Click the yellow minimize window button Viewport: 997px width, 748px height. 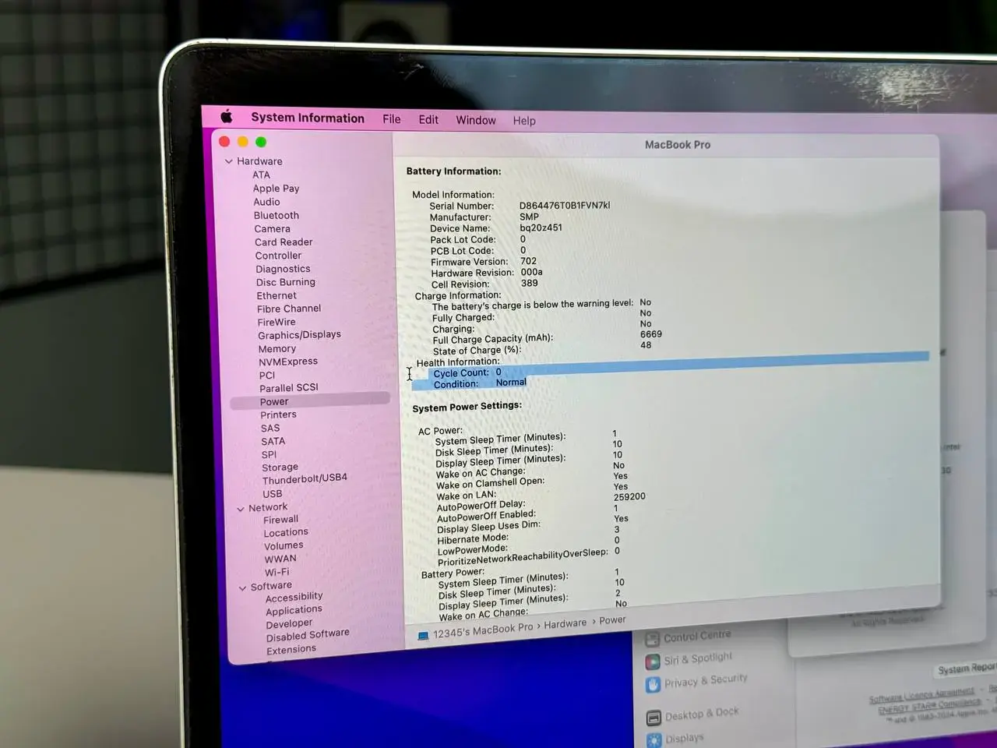(x=242, y=141)
